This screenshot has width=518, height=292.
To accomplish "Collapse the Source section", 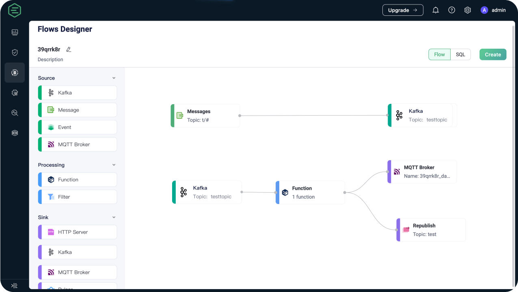I will [x=114, y=78].
